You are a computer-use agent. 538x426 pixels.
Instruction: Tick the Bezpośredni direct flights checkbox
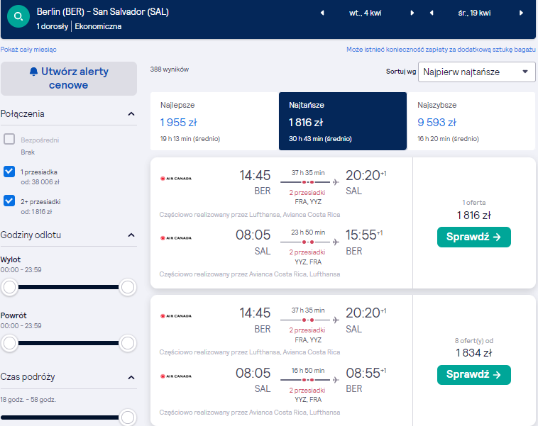(x=9, y=139)
